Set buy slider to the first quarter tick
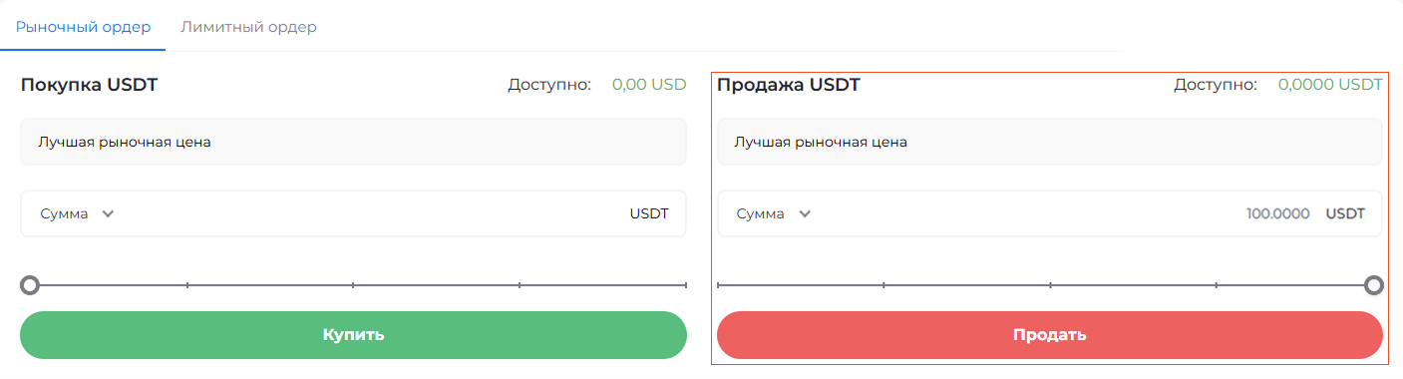Image resolution: width=1403 pixels, height=379 pixels. point(187,286)
